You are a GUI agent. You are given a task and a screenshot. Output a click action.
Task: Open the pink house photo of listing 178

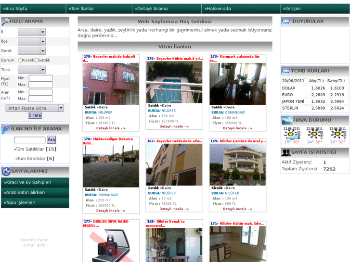click(x=111, y=84)
